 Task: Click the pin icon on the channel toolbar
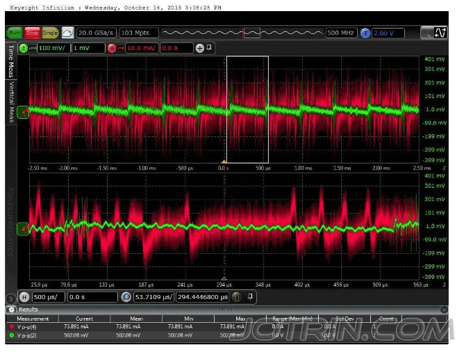coord(209,47)
